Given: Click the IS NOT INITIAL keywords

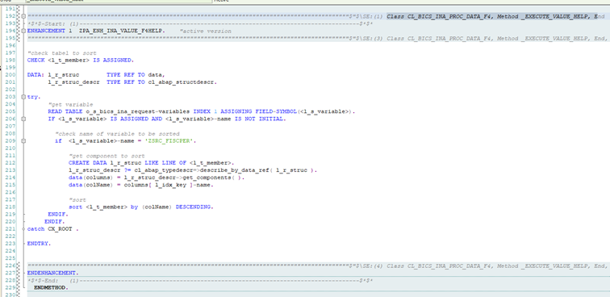Looking at the screenshot, I should (x=260, y=119).
